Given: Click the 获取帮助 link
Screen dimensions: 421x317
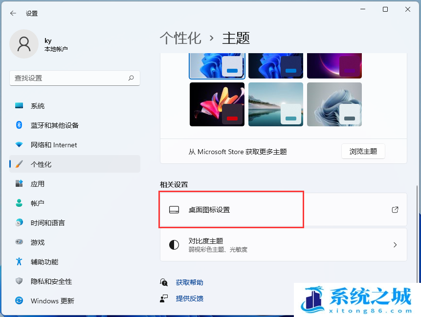Looking at the screenshot, I should coord(189,282).
